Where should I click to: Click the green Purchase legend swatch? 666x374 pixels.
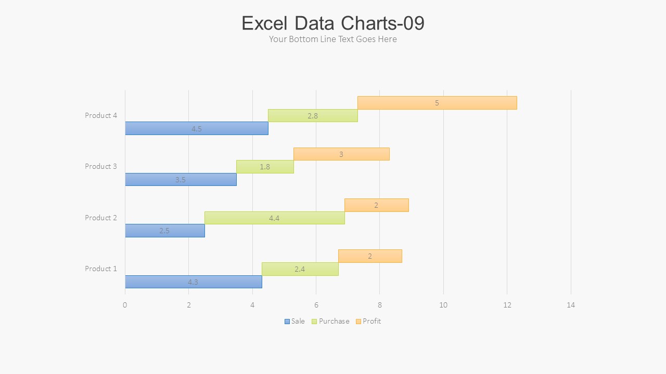point(314,322)
